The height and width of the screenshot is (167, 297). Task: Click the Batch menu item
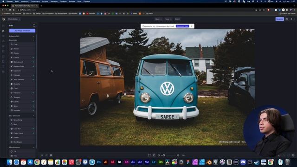click(177, 19)
